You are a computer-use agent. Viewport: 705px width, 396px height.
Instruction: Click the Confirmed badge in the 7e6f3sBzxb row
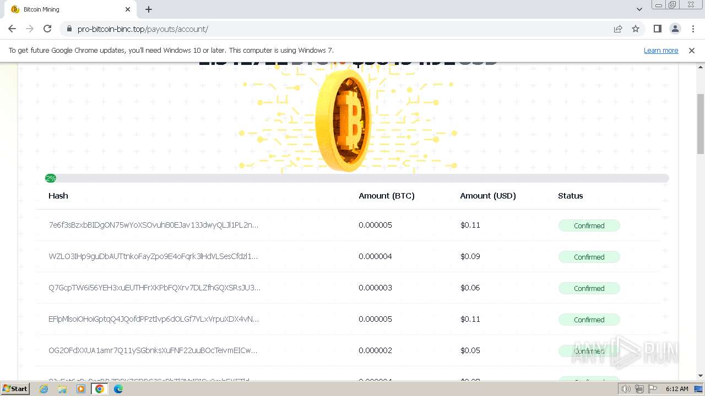(x=589, y=226)
